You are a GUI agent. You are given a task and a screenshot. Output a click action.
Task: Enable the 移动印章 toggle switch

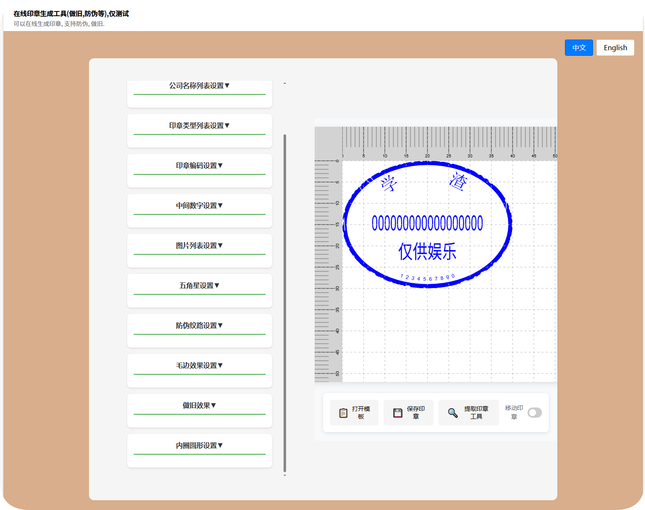click(x=535, y=413)
